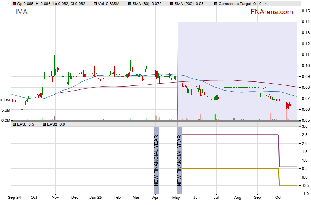Click the purple EPS2 legend swatch
The image size is (311, 205).
point(45,124)
